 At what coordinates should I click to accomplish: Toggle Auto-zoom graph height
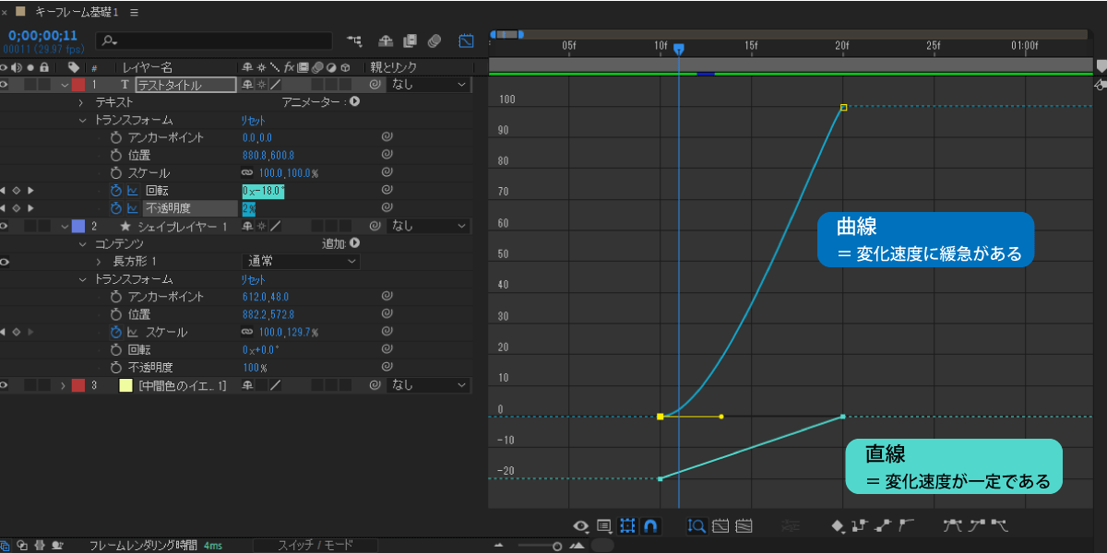[x=697, y=526]
